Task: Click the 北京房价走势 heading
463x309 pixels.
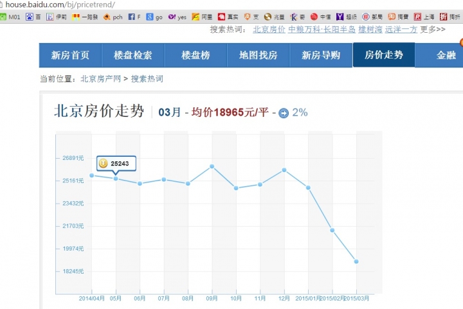Action: [99, 111]
